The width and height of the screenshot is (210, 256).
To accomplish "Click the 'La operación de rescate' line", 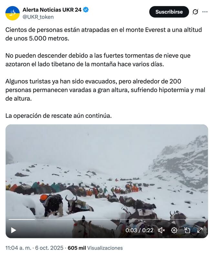I will (x=58, y=116).
